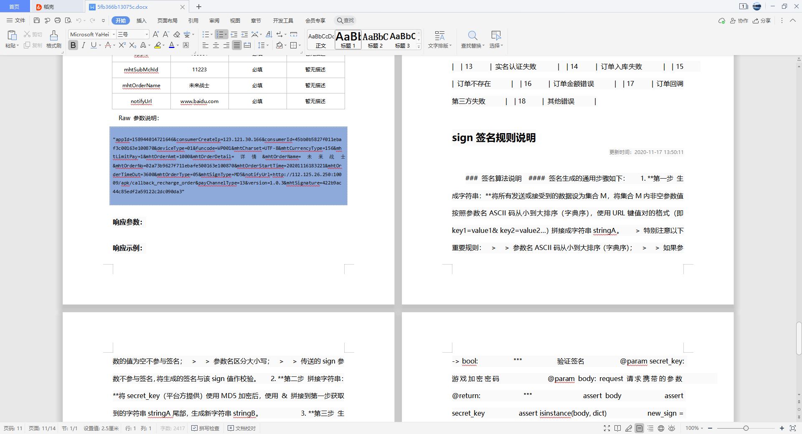The width and height of the screenshot is (802, 434).
Task: Apply subscript X₂ formatting
Action: click(132, 45)
